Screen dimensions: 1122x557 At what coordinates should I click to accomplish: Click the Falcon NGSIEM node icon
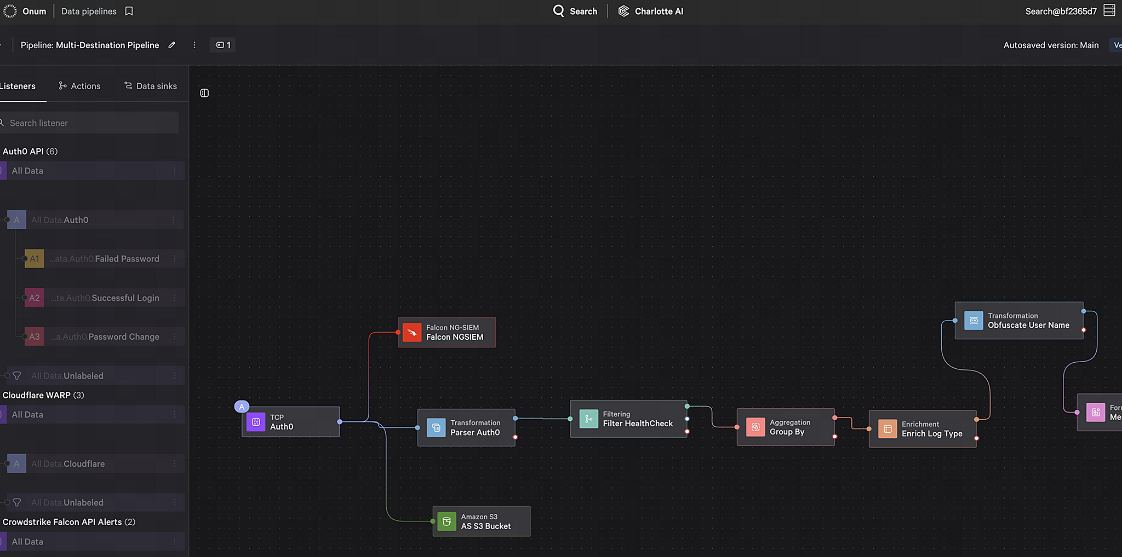click(x=411, y=332)
